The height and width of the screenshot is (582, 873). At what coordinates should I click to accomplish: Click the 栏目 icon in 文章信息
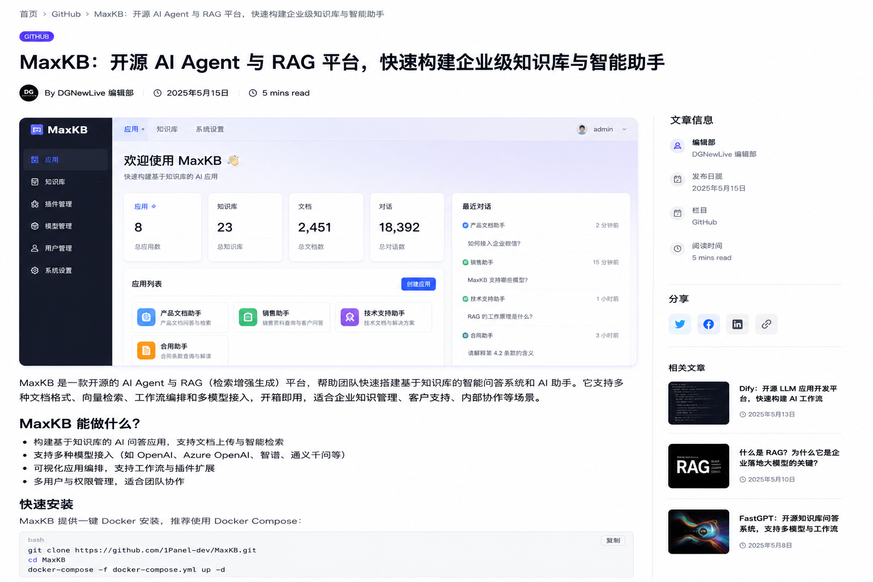[677, 214]
